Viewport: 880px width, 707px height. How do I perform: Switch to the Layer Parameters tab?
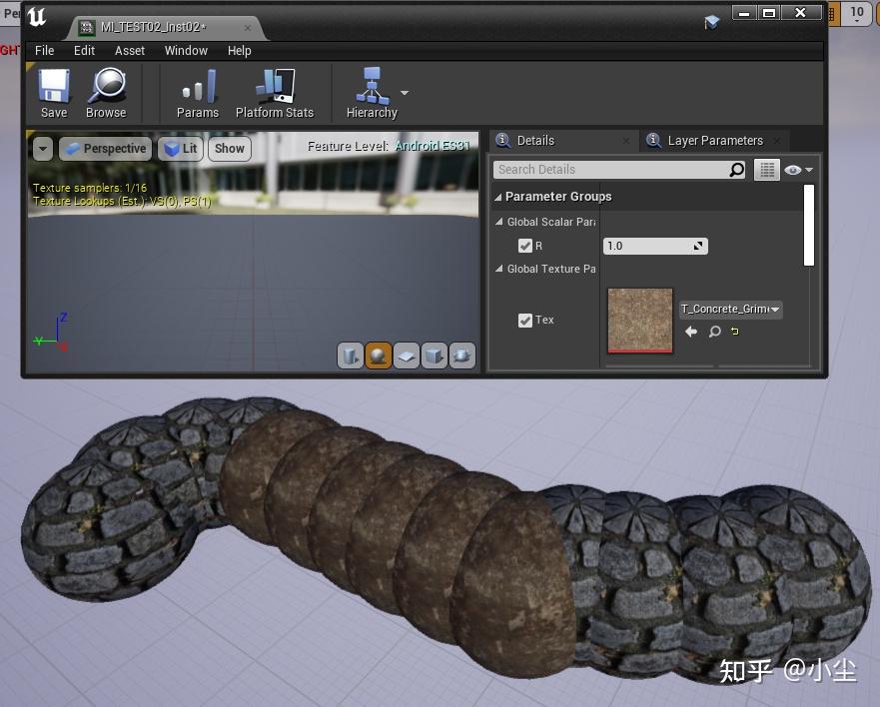[x=714, y=141]
